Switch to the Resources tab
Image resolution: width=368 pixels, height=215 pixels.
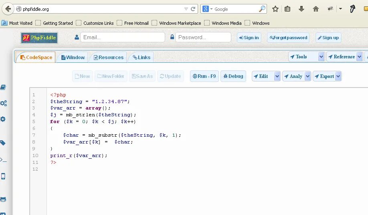(108, 57)
